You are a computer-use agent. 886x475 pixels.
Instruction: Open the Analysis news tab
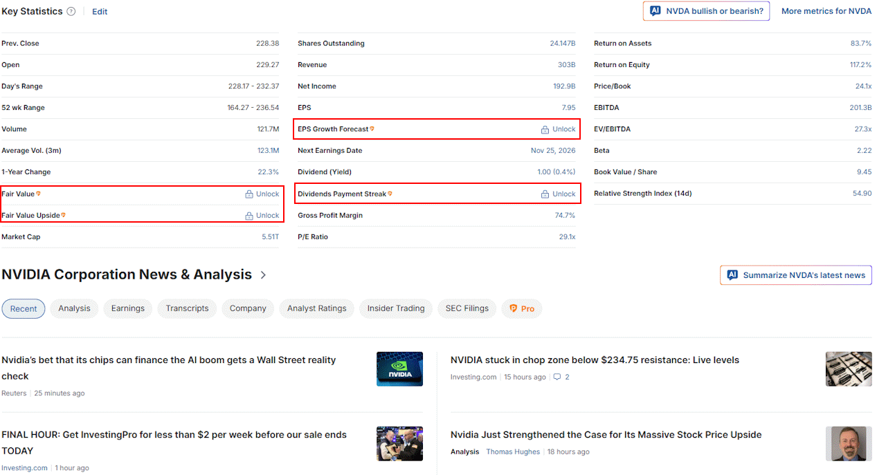tap(74, 308)
